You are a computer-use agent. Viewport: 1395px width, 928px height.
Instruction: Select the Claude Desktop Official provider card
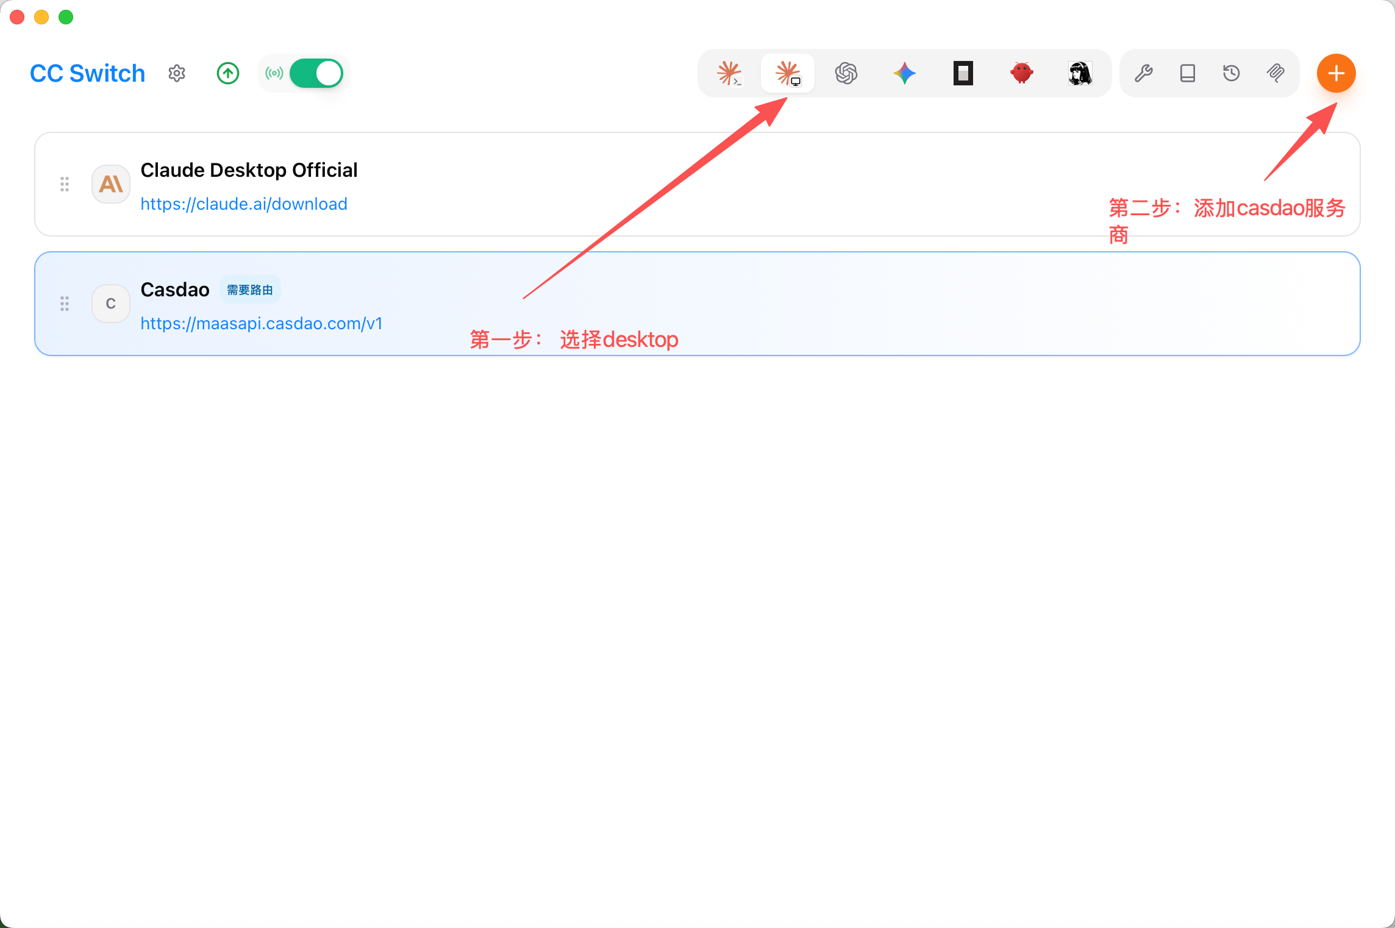[x=697, y=184]
